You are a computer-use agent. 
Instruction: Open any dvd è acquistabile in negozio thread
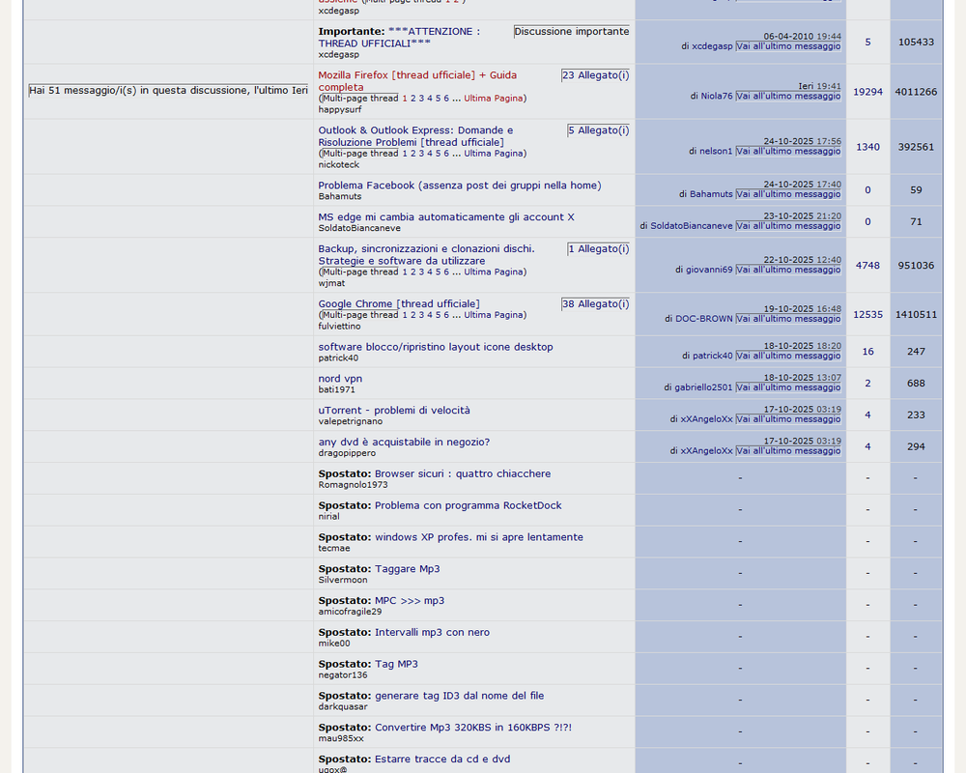coord(404,442)
